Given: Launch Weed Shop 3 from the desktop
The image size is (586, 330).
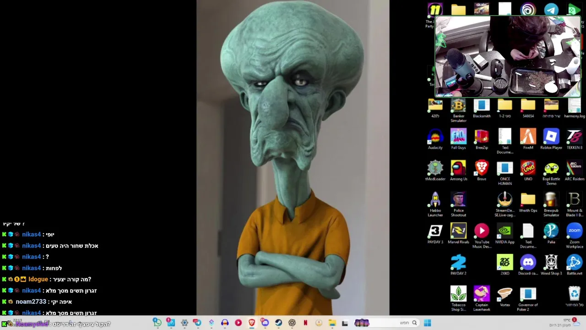Looking at the screenshot, I should point(551,265).
